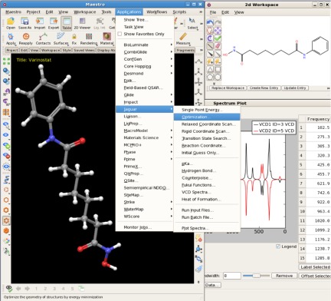This screenshot has height=301, width=331.
Task: Click the Export toolbar icon
Action: coord(54,23)
